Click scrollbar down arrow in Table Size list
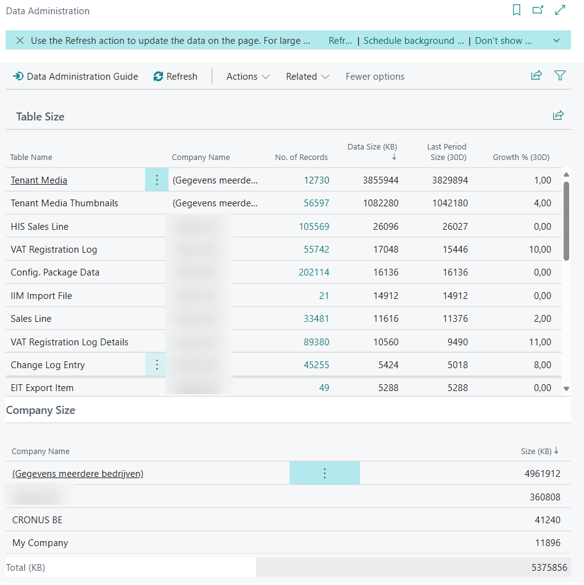 coord(567,389)
